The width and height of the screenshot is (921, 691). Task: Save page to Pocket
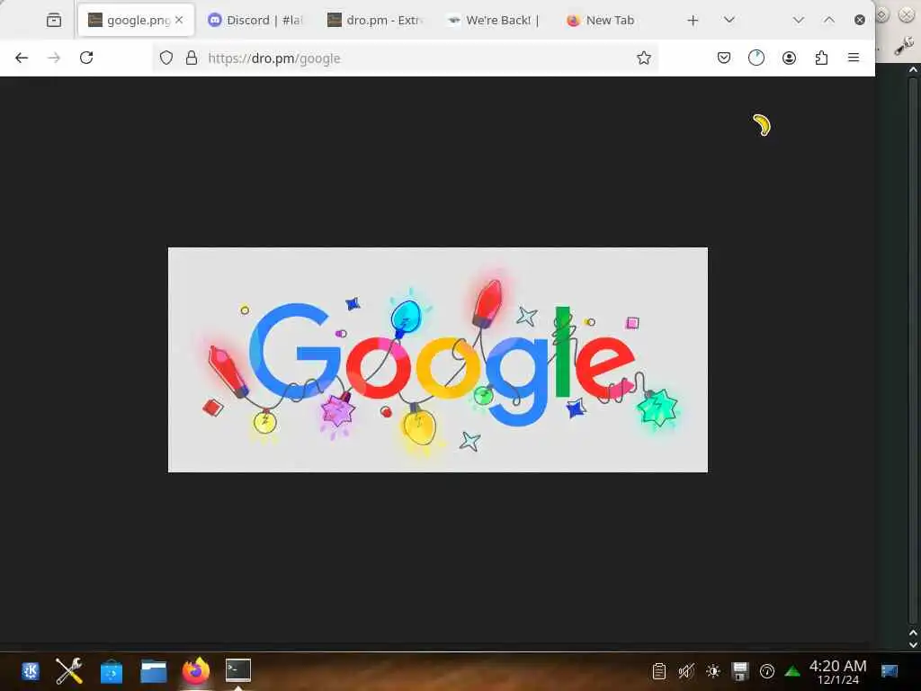(724, 58)
